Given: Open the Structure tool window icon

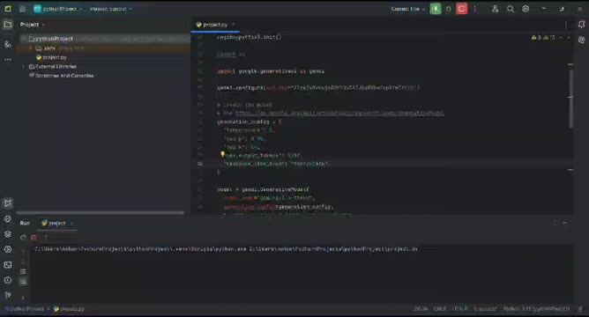Looking at the screenshot, I should (x=8, y=44).
